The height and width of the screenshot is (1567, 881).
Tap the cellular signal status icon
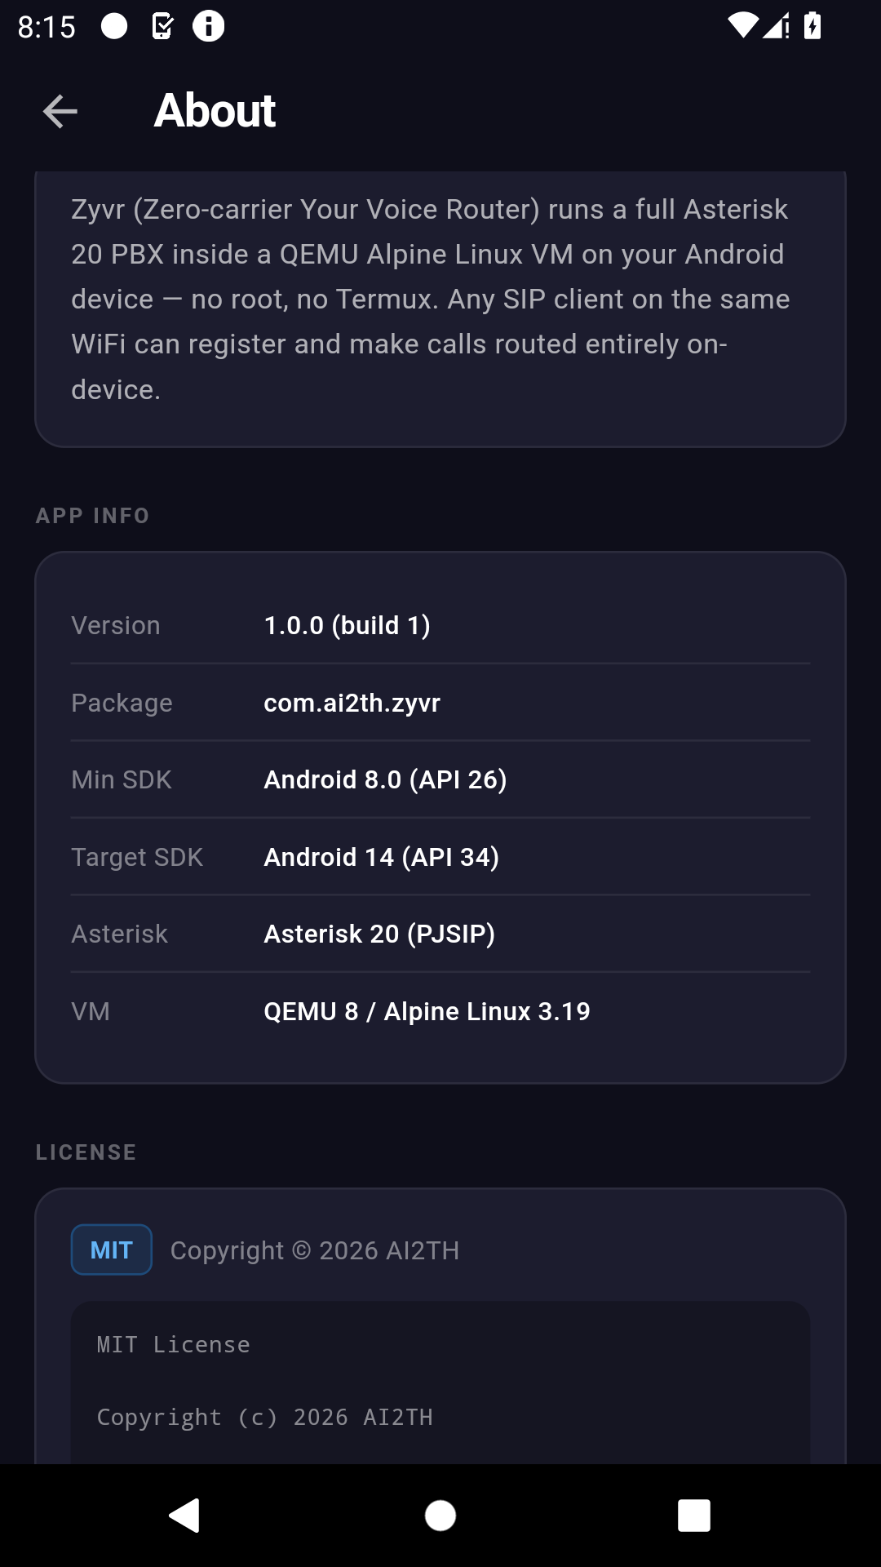(x=777, y=26)
